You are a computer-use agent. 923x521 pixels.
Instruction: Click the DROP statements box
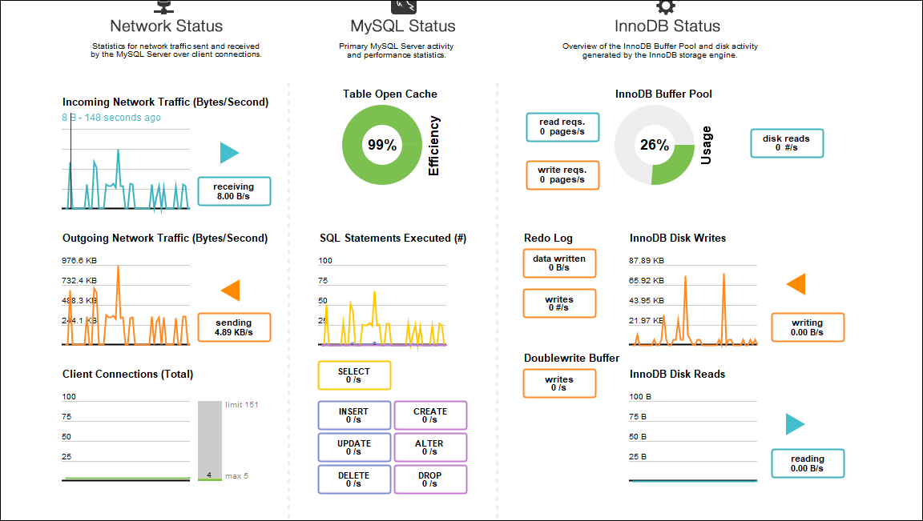pos(430,479)
